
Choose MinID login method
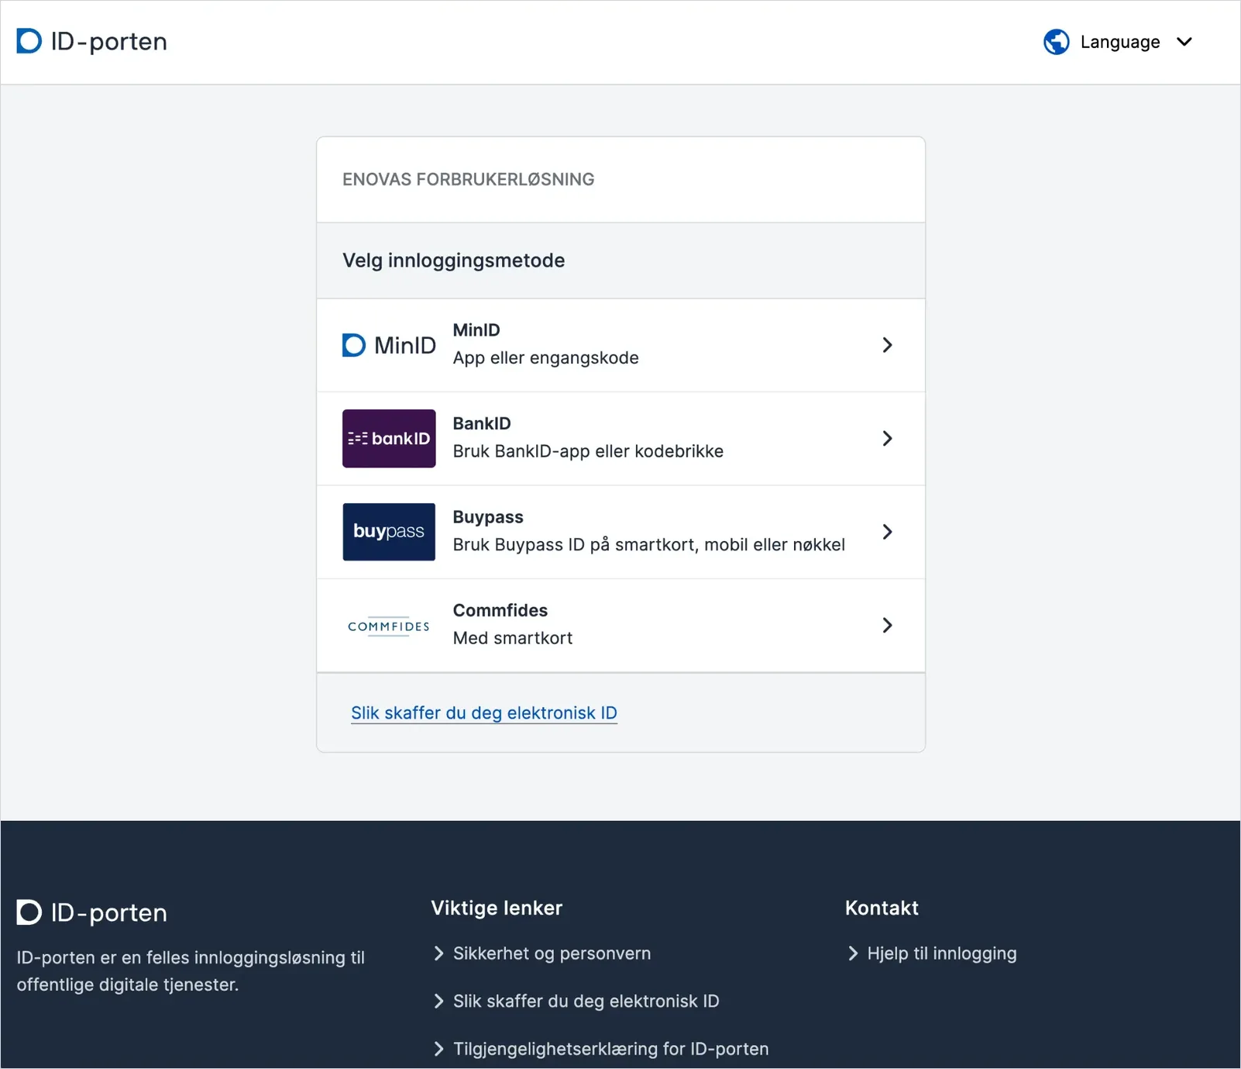click(x=620, y=345)
